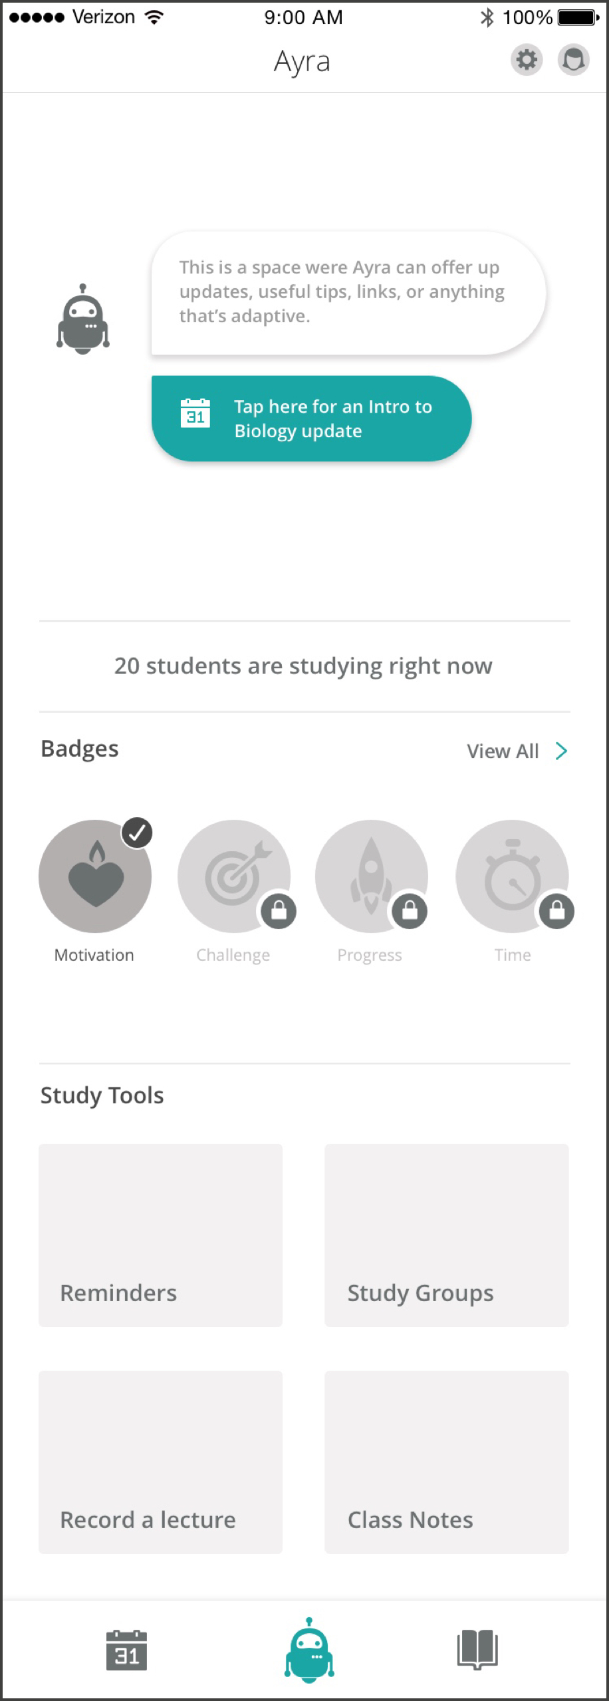609x1701 pixels.
Task: Click the View All badges link
Action: [x=503, y=751]
